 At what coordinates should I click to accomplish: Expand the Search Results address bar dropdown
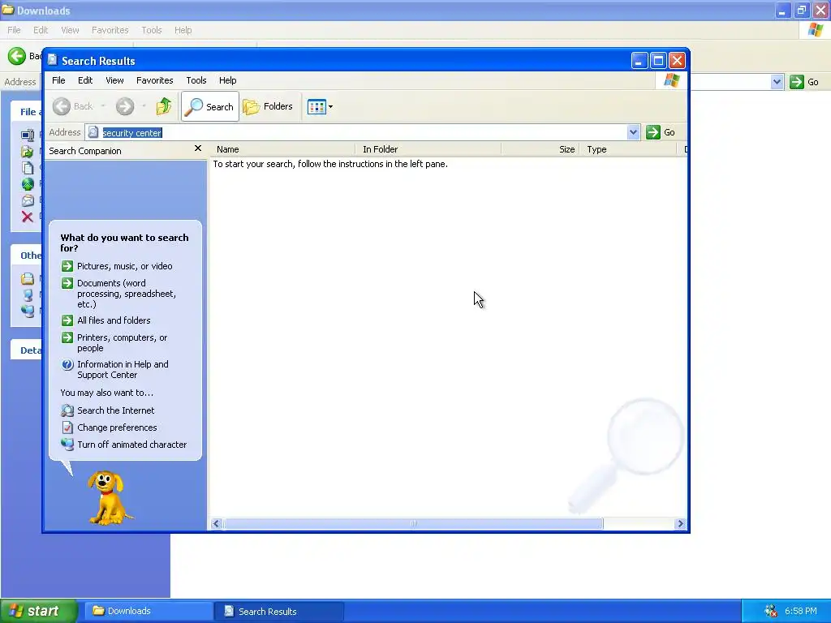pos(633,132)
